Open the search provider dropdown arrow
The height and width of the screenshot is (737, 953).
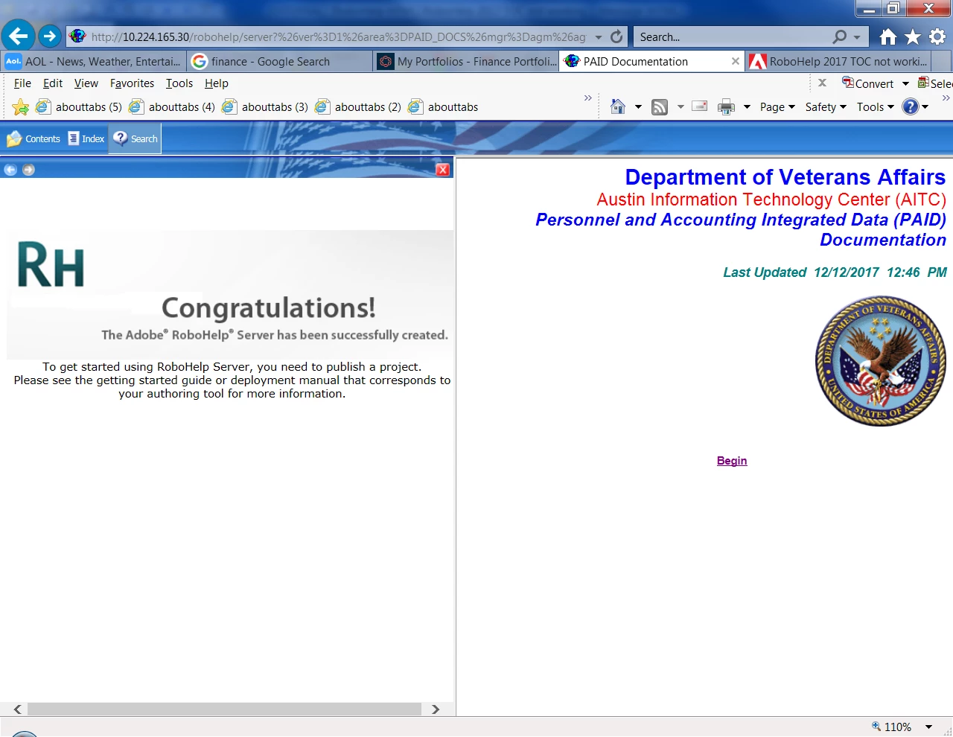point(857,37)
